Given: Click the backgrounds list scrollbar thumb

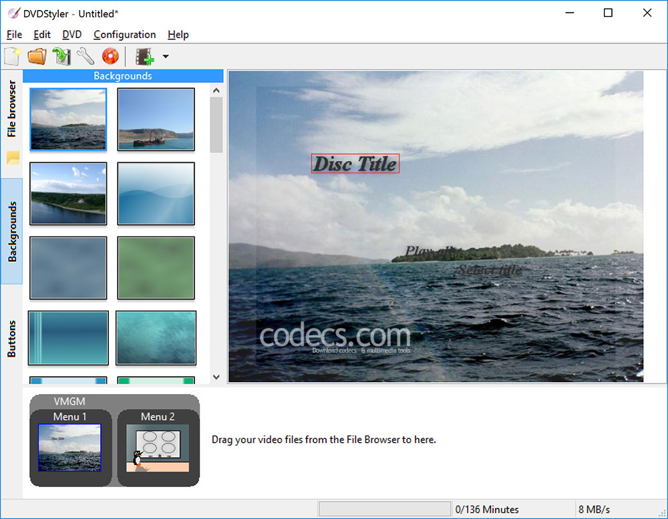Looking at the screenshot, I should (216, 124).
